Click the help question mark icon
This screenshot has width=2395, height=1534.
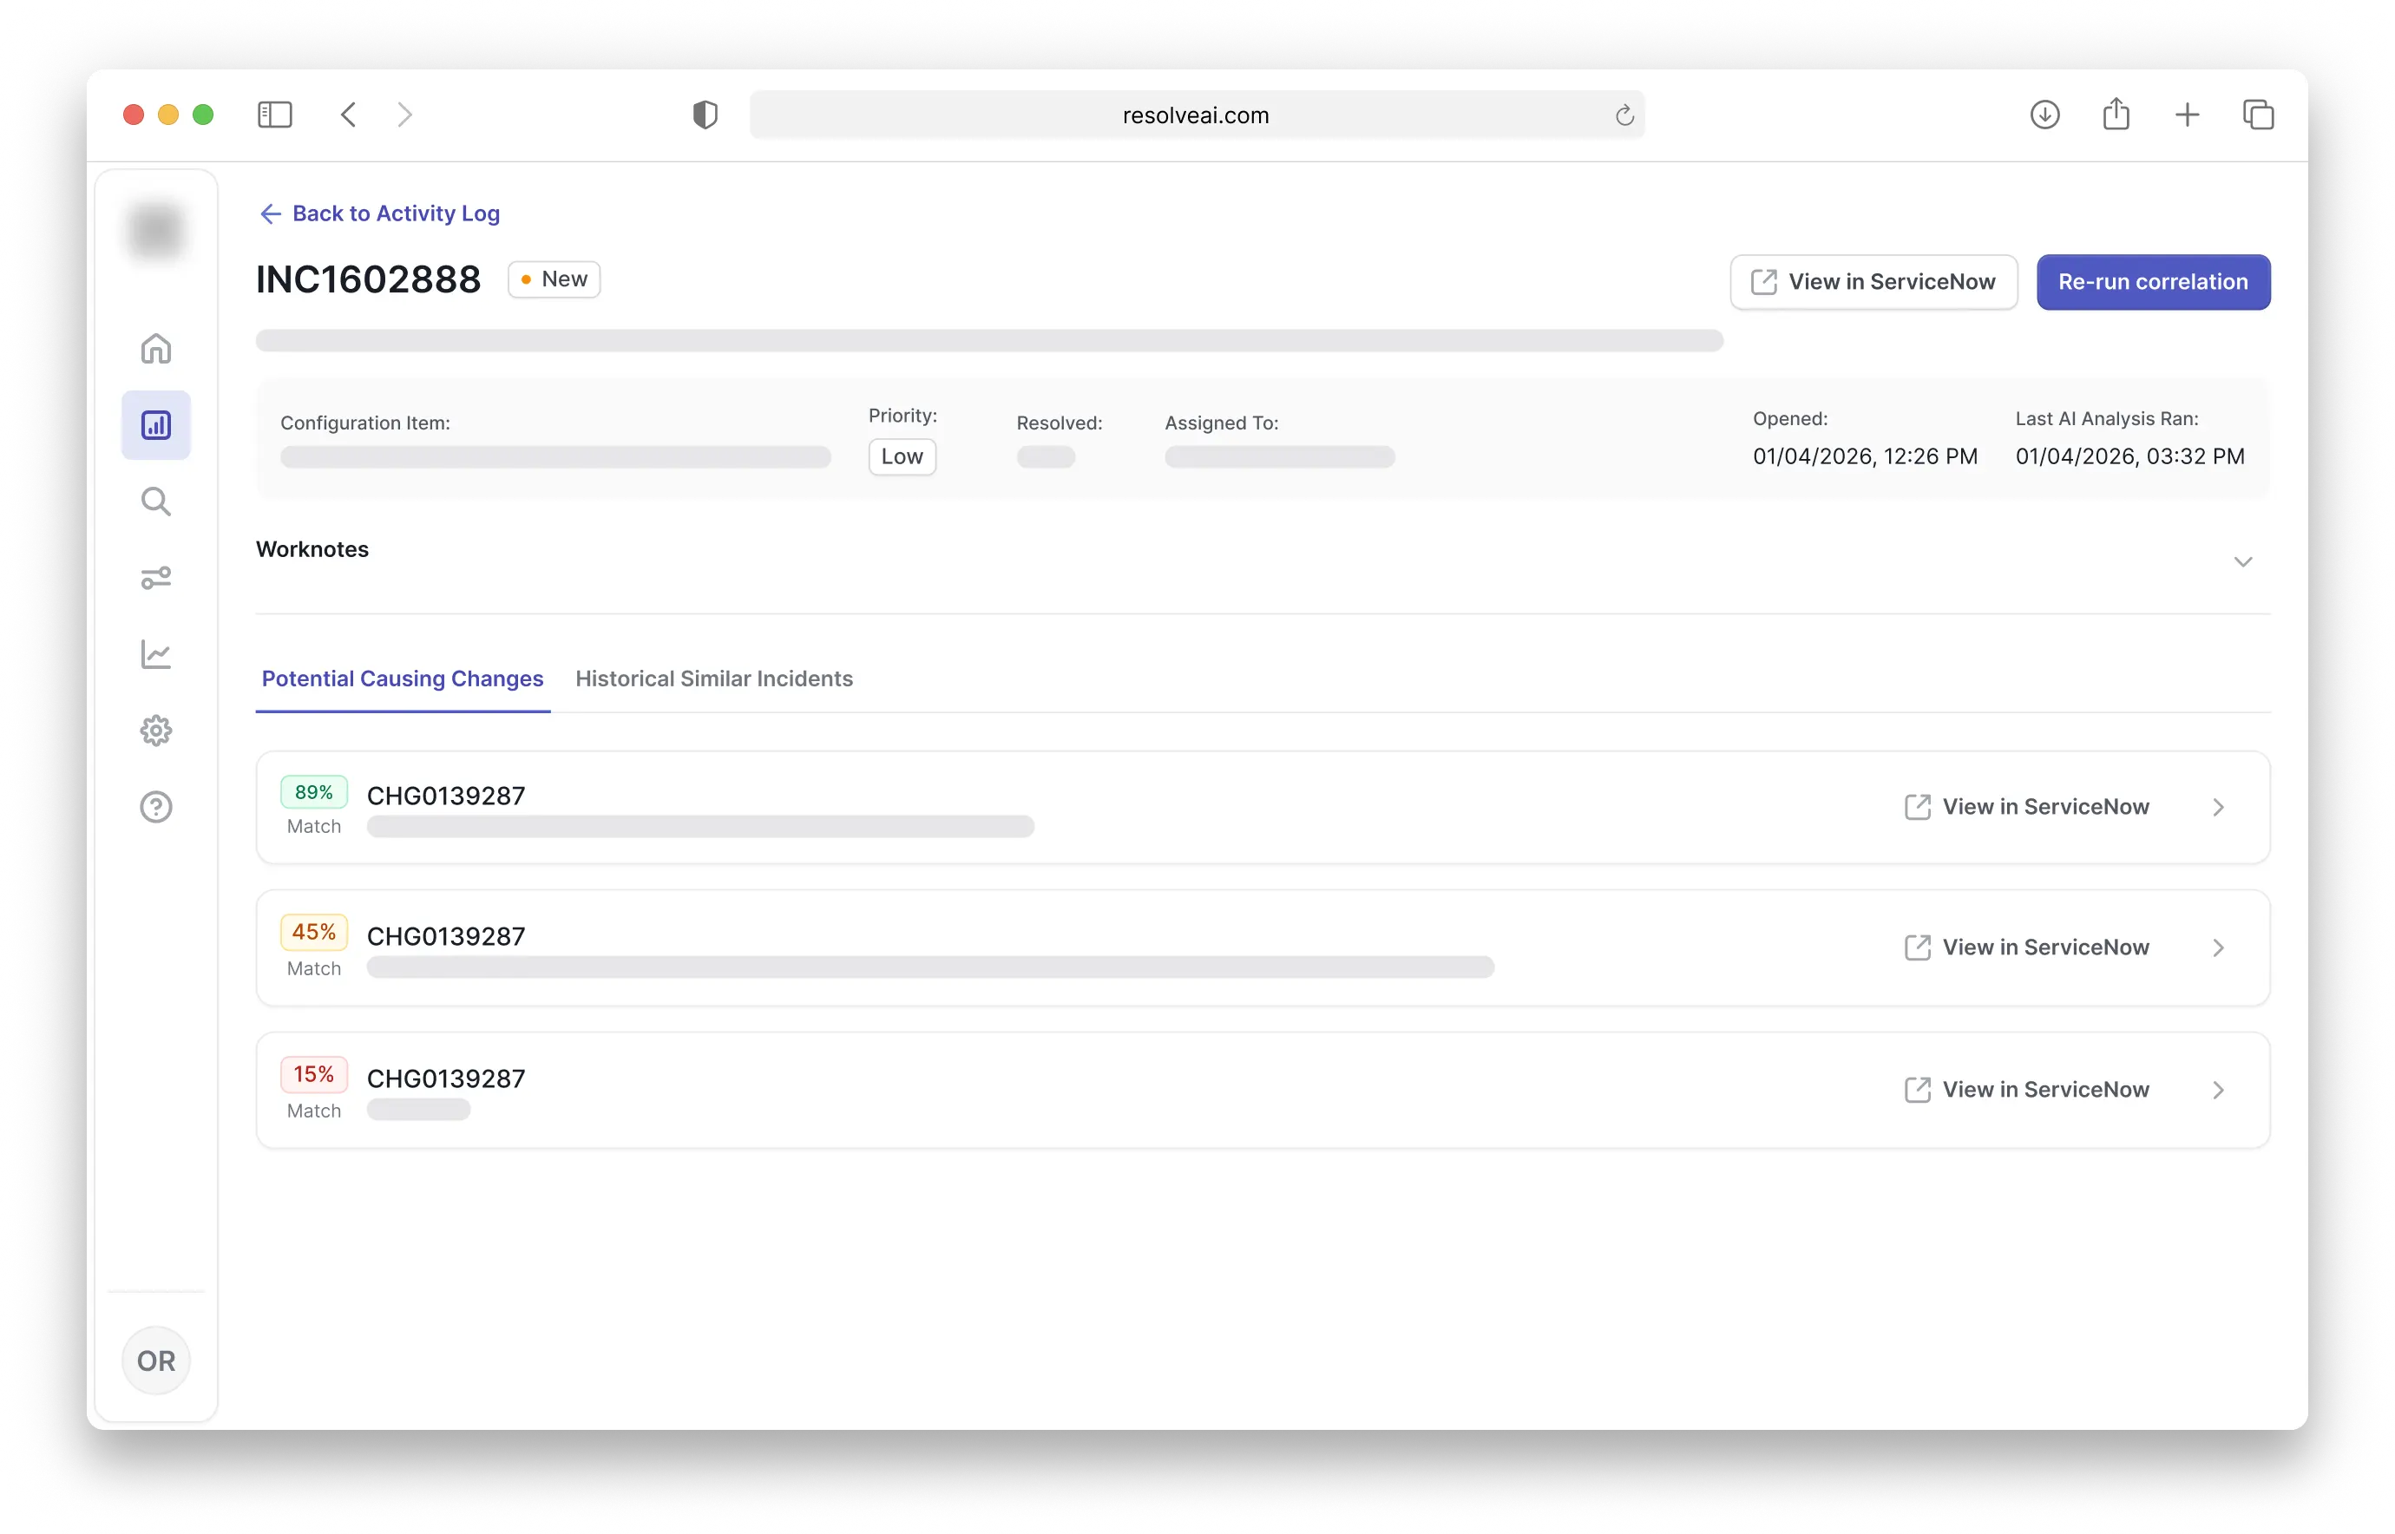click(x=155, y=807)
